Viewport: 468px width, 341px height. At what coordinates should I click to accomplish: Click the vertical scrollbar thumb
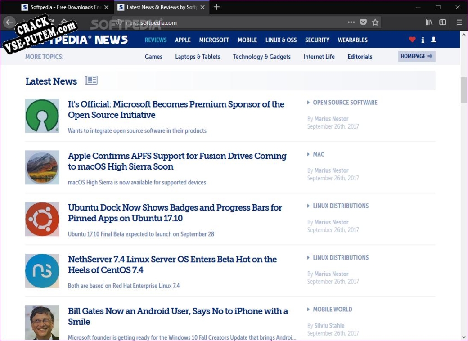464,90
